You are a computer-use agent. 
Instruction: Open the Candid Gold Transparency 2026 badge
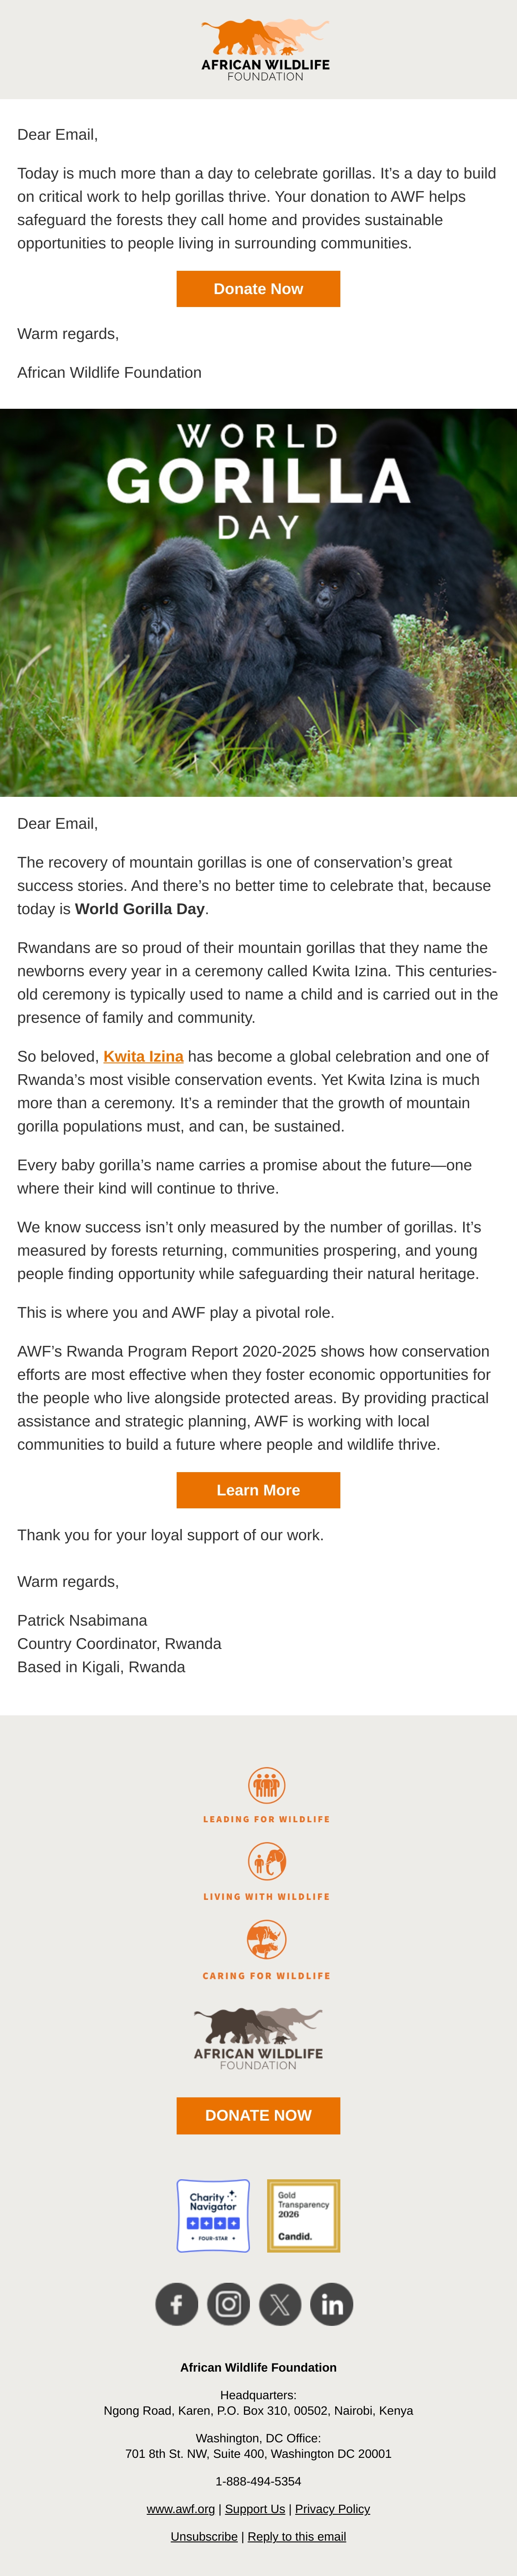click(303, 2215)
